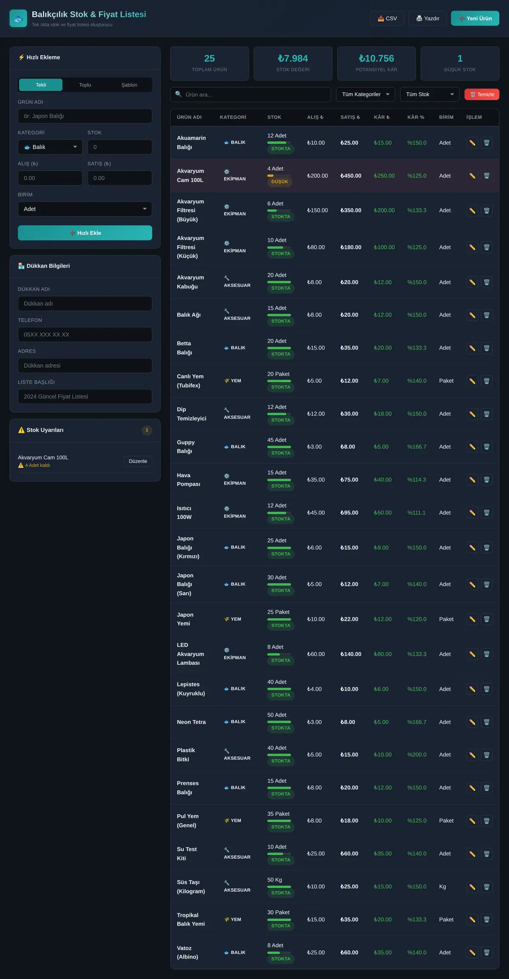The width and height of the screenshot is (509, 979).
Task: Click the Ürün ara search field
Action: 251,95
